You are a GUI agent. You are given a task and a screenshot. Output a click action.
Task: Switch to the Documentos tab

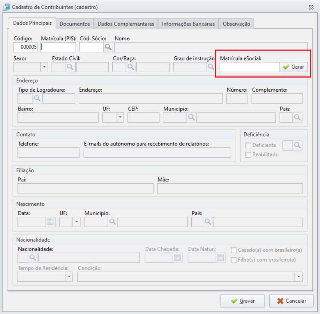[75, 24]
